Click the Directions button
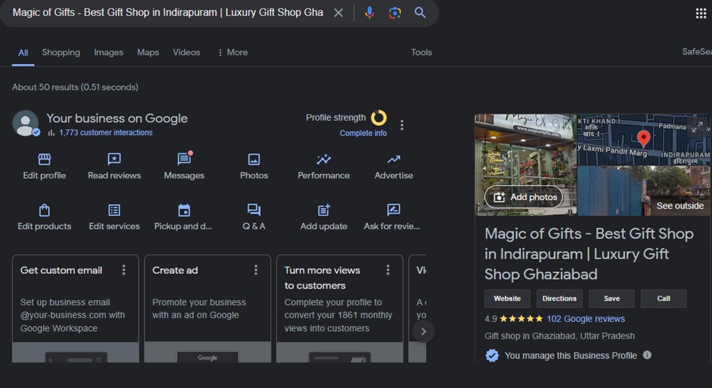Image resolution: width=712 pixels, height=388 pixels. (x=559, y=299)
